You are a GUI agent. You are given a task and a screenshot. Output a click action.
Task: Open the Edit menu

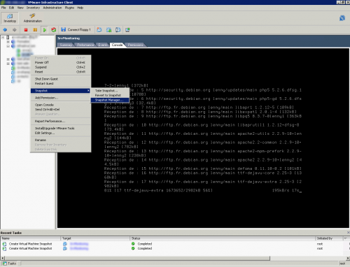coord(11,8)
